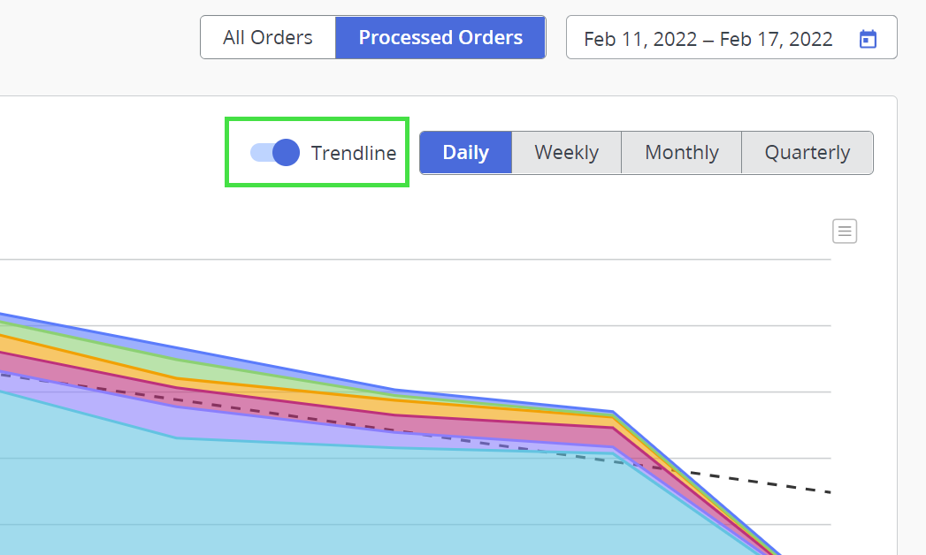
Task: Turn off the Trendline switch
Action: 275,153
